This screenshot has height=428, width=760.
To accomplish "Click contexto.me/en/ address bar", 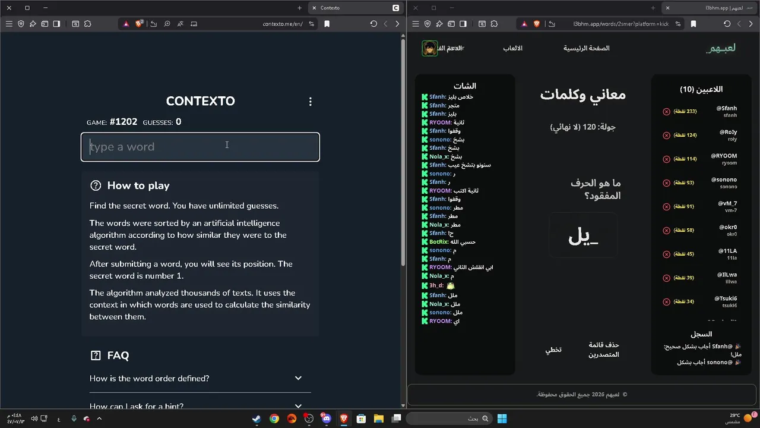I will coord(283,24).
